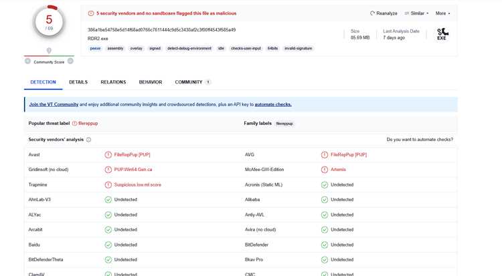Screen dimensions: 502x276
Task: Click the peexe tag
Action: point(96,49)
